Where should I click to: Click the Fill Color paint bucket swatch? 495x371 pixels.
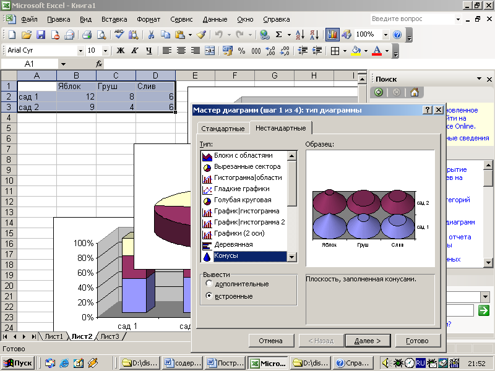356,51
